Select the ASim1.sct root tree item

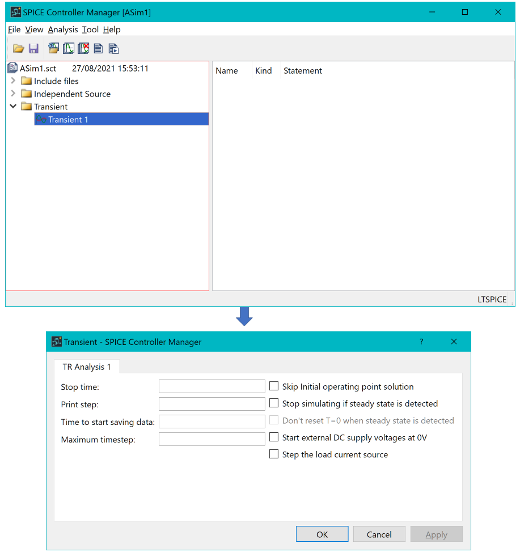38,68
